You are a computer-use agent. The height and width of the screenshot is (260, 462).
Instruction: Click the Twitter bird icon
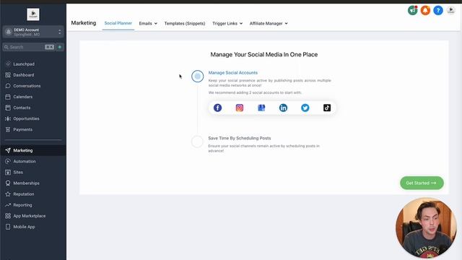305,108
